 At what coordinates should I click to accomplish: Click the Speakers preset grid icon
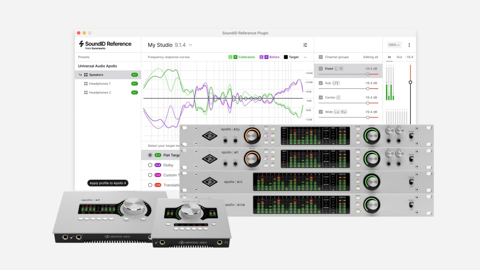click(x=86, y=75)
